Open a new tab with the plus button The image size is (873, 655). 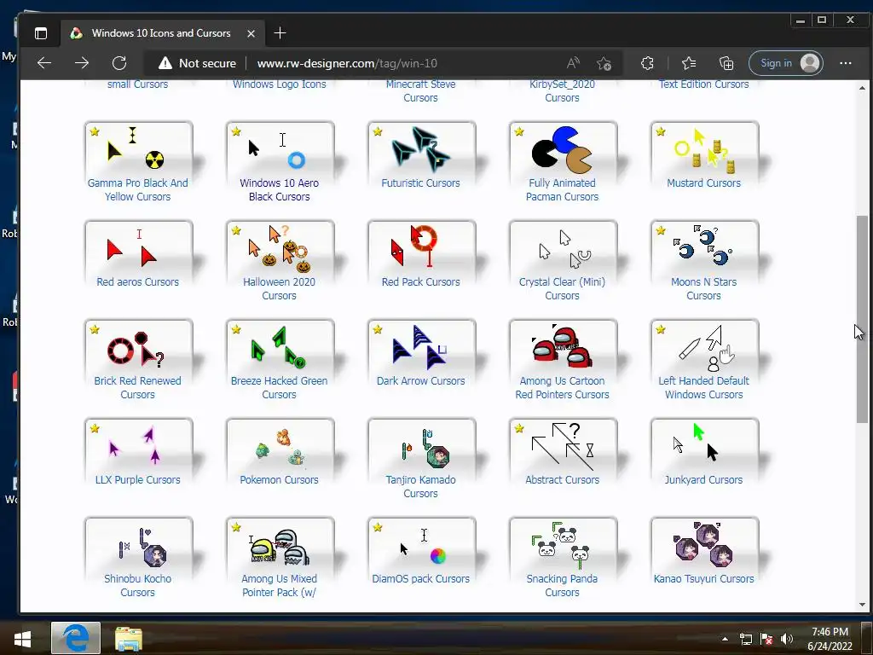pyautogui.click(x=280, y=33)
